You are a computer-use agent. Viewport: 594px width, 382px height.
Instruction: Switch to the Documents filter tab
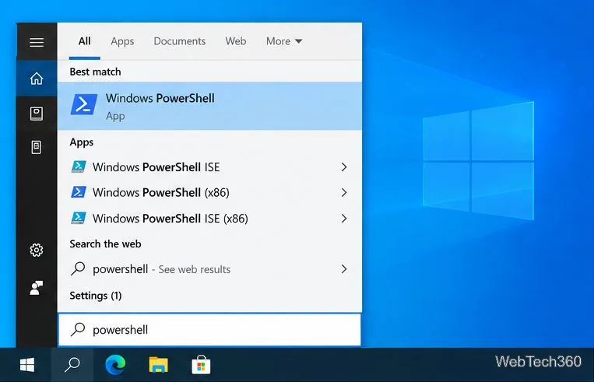tap(180, 41)
